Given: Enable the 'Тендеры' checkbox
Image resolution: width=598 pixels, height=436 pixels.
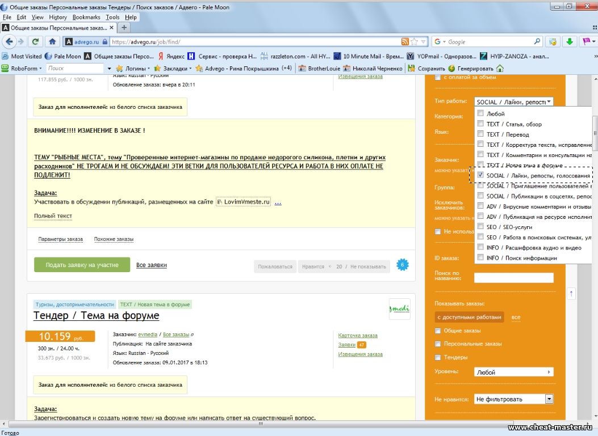Looking at the screenshot, I should coord(438,357).
